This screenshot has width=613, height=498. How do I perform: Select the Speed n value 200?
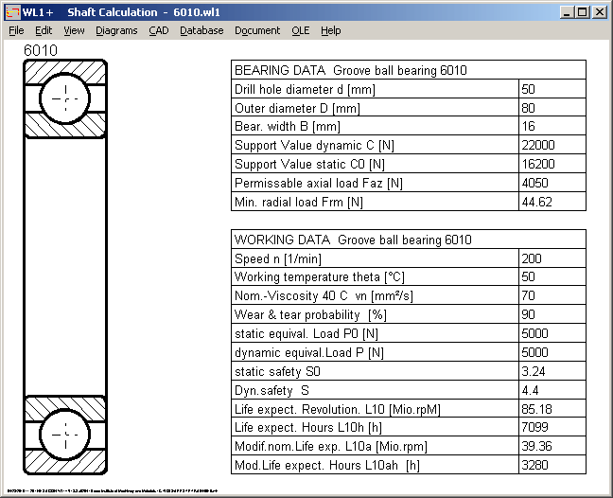point(552,258)
